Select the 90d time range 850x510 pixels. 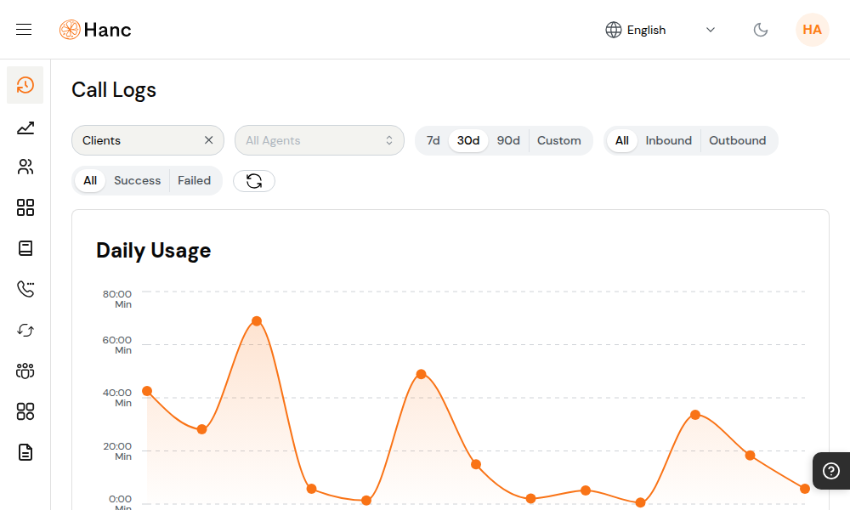[508, 140]
